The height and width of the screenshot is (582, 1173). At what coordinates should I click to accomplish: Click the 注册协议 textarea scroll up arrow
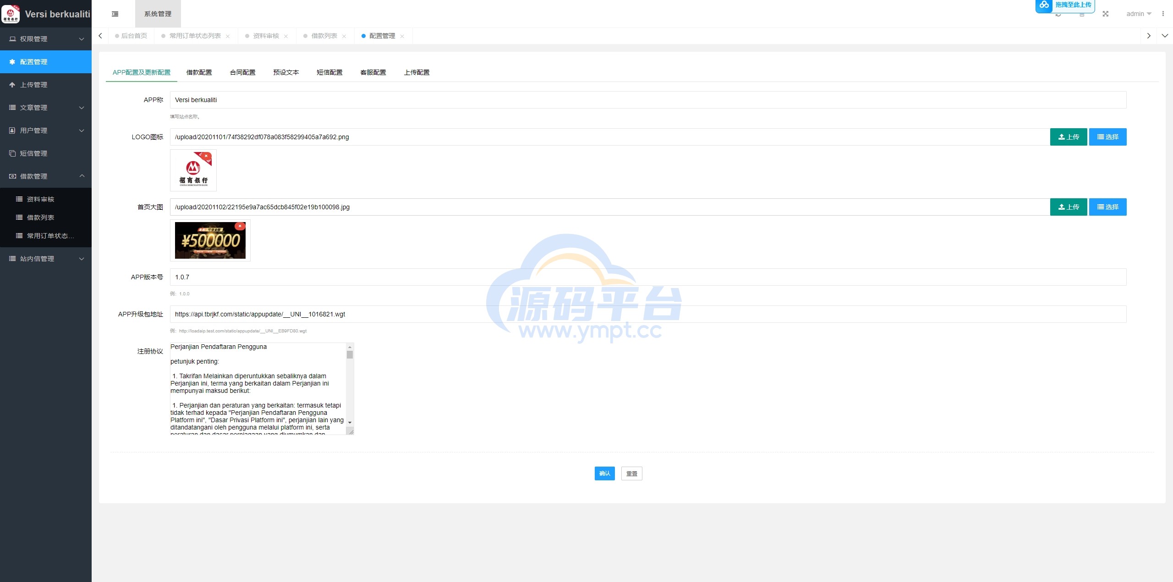350,347
